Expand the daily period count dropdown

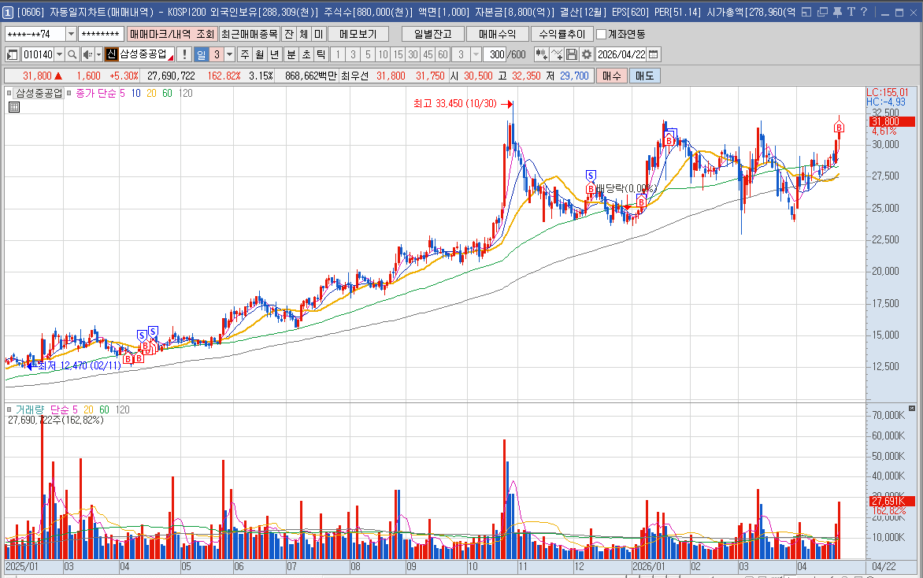pyautogui.click(x=230, y=54)
